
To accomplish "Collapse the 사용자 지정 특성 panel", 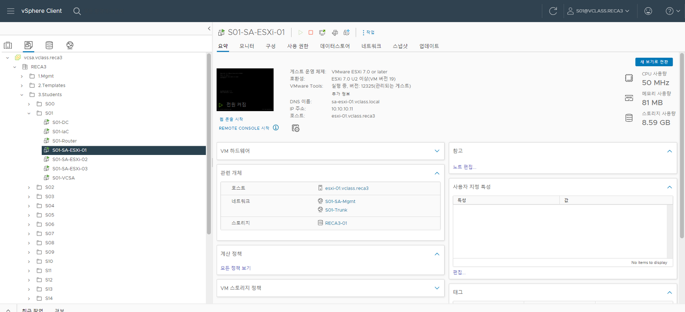I will pos(669,187).
